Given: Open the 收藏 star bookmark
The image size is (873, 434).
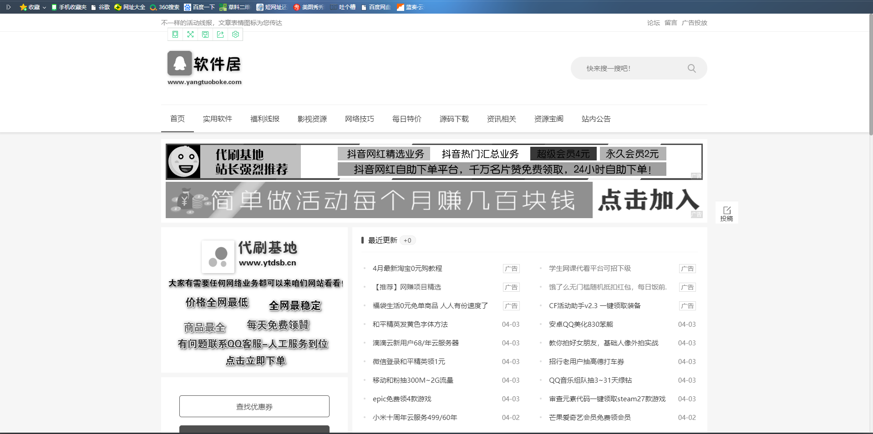Looking at the screenshot, I should coord(30,7).
